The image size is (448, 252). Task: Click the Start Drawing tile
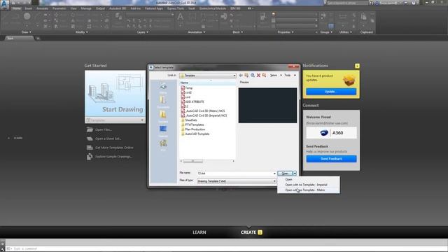(x=115, y=94)
